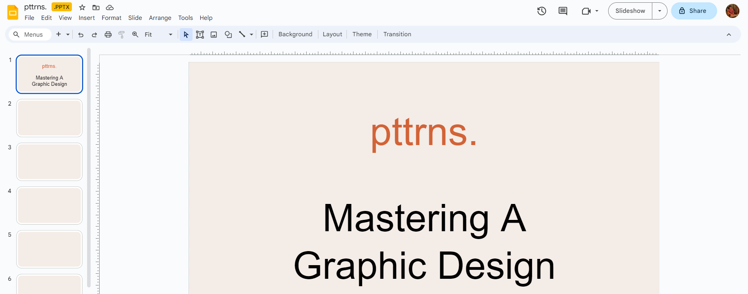This screenshot has height=294, width=748.
Task: Open the Shape tool
Action: 228,34
